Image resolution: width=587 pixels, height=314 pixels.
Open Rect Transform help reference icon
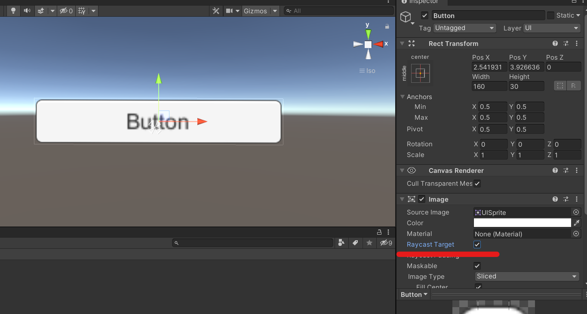tap(555, 43)
